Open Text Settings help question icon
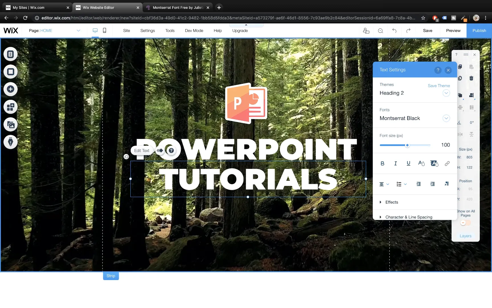The image size is (492, 308). [x=438, y=70]
